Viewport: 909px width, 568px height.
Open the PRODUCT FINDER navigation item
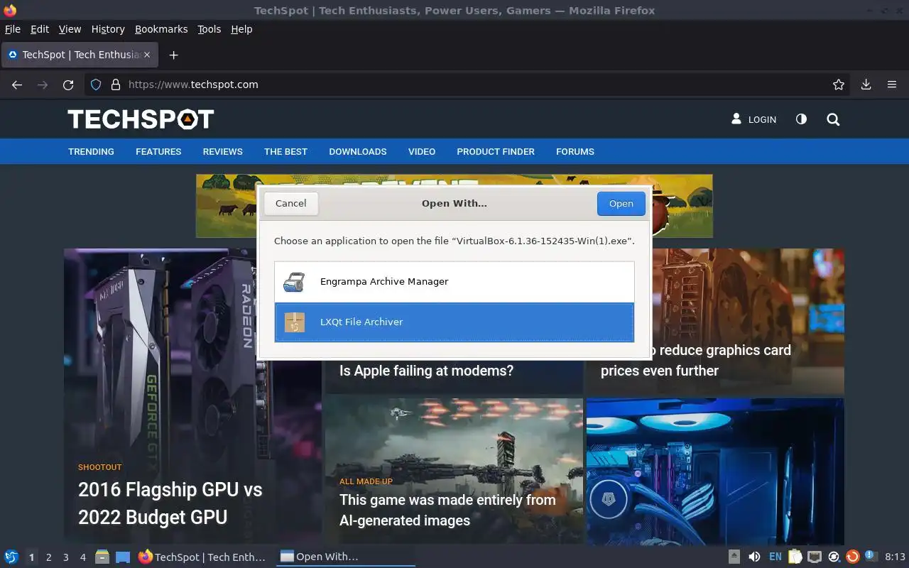coord(496,152)
